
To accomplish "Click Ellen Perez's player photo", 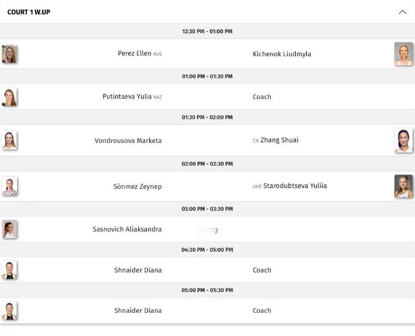I will pos(10,54).
